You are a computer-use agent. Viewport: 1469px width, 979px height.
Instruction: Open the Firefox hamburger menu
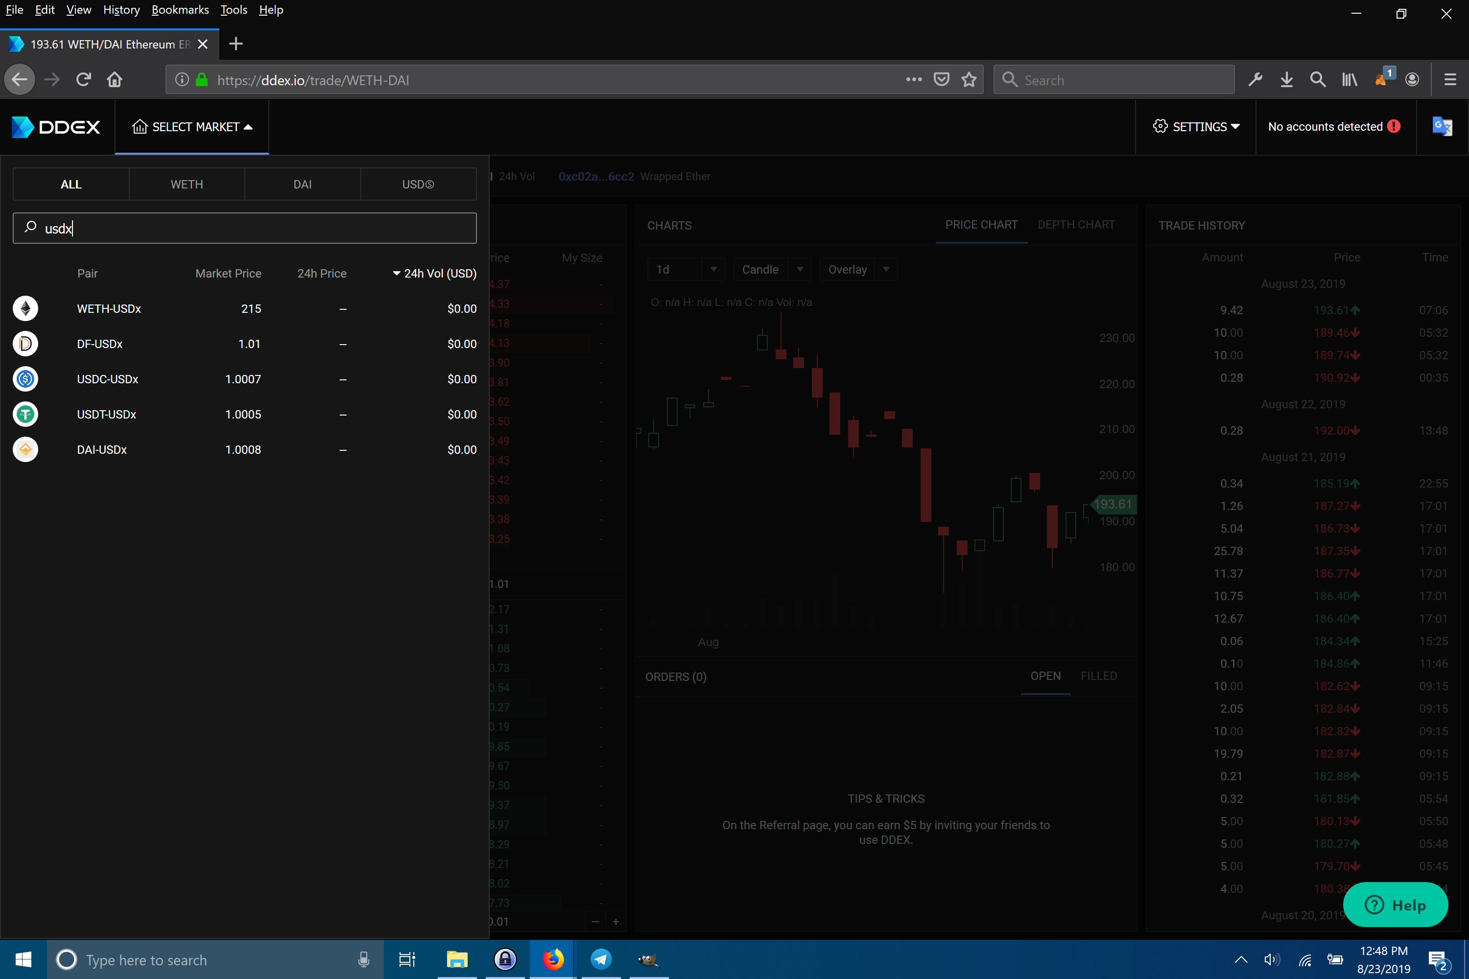tap(1450, 80)
